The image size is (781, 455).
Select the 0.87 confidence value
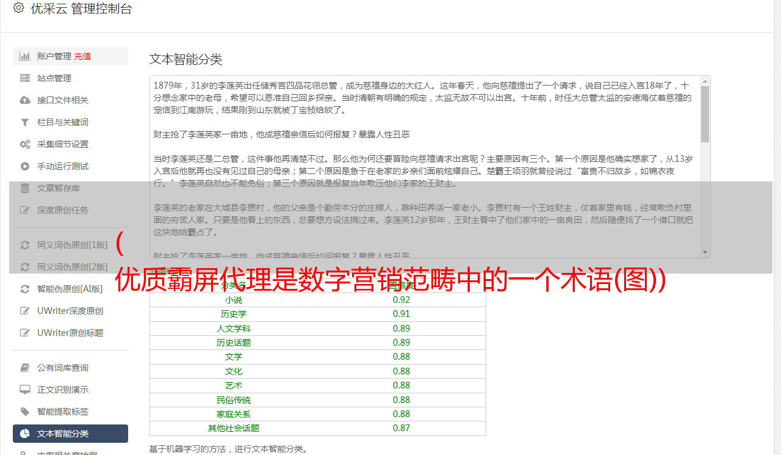click(401, 428)
